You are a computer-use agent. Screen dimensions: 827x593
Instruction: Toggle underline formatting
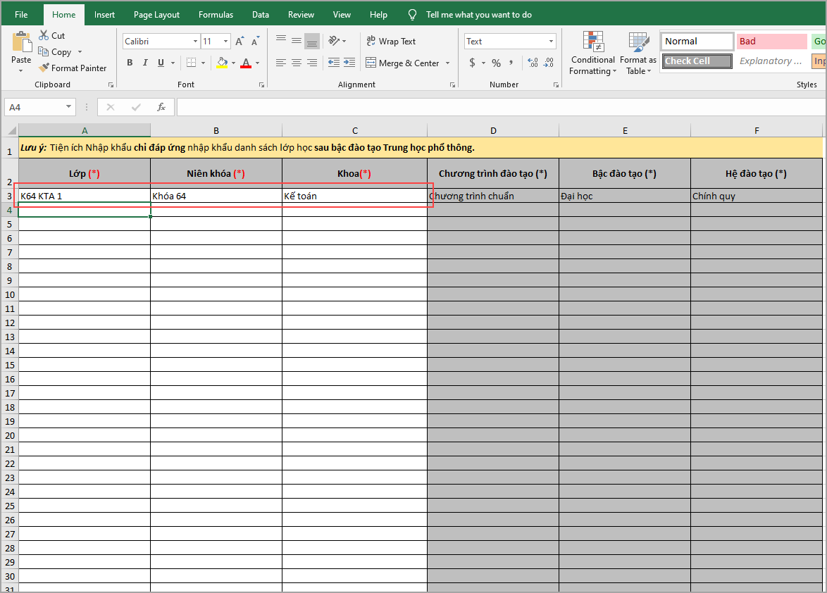(x=161, y=63)
